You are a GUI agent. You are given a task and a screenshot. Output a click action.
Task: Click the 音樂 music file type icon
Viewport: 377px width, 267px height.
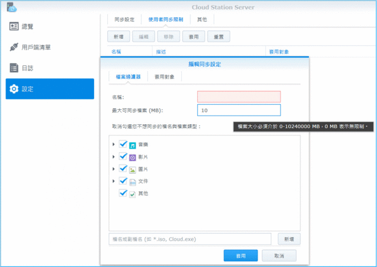133,145
